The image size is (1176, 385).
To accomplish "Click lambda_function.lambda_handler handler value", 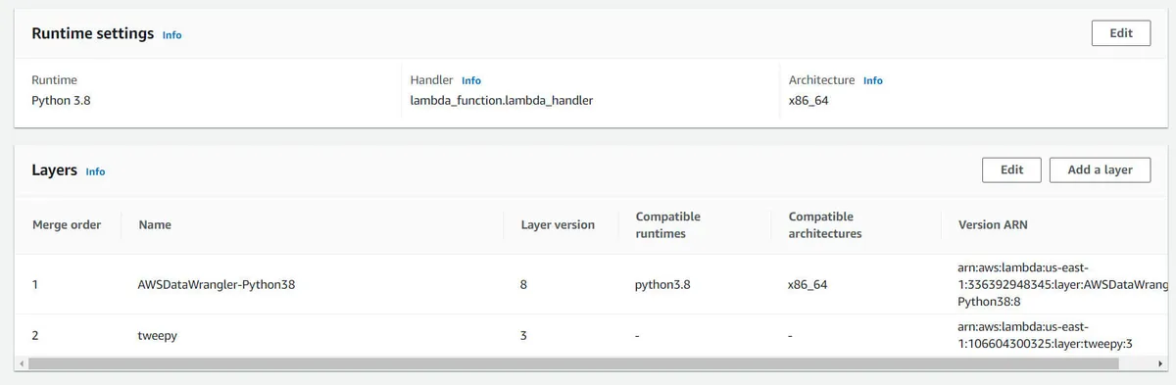I will (502, 100).
